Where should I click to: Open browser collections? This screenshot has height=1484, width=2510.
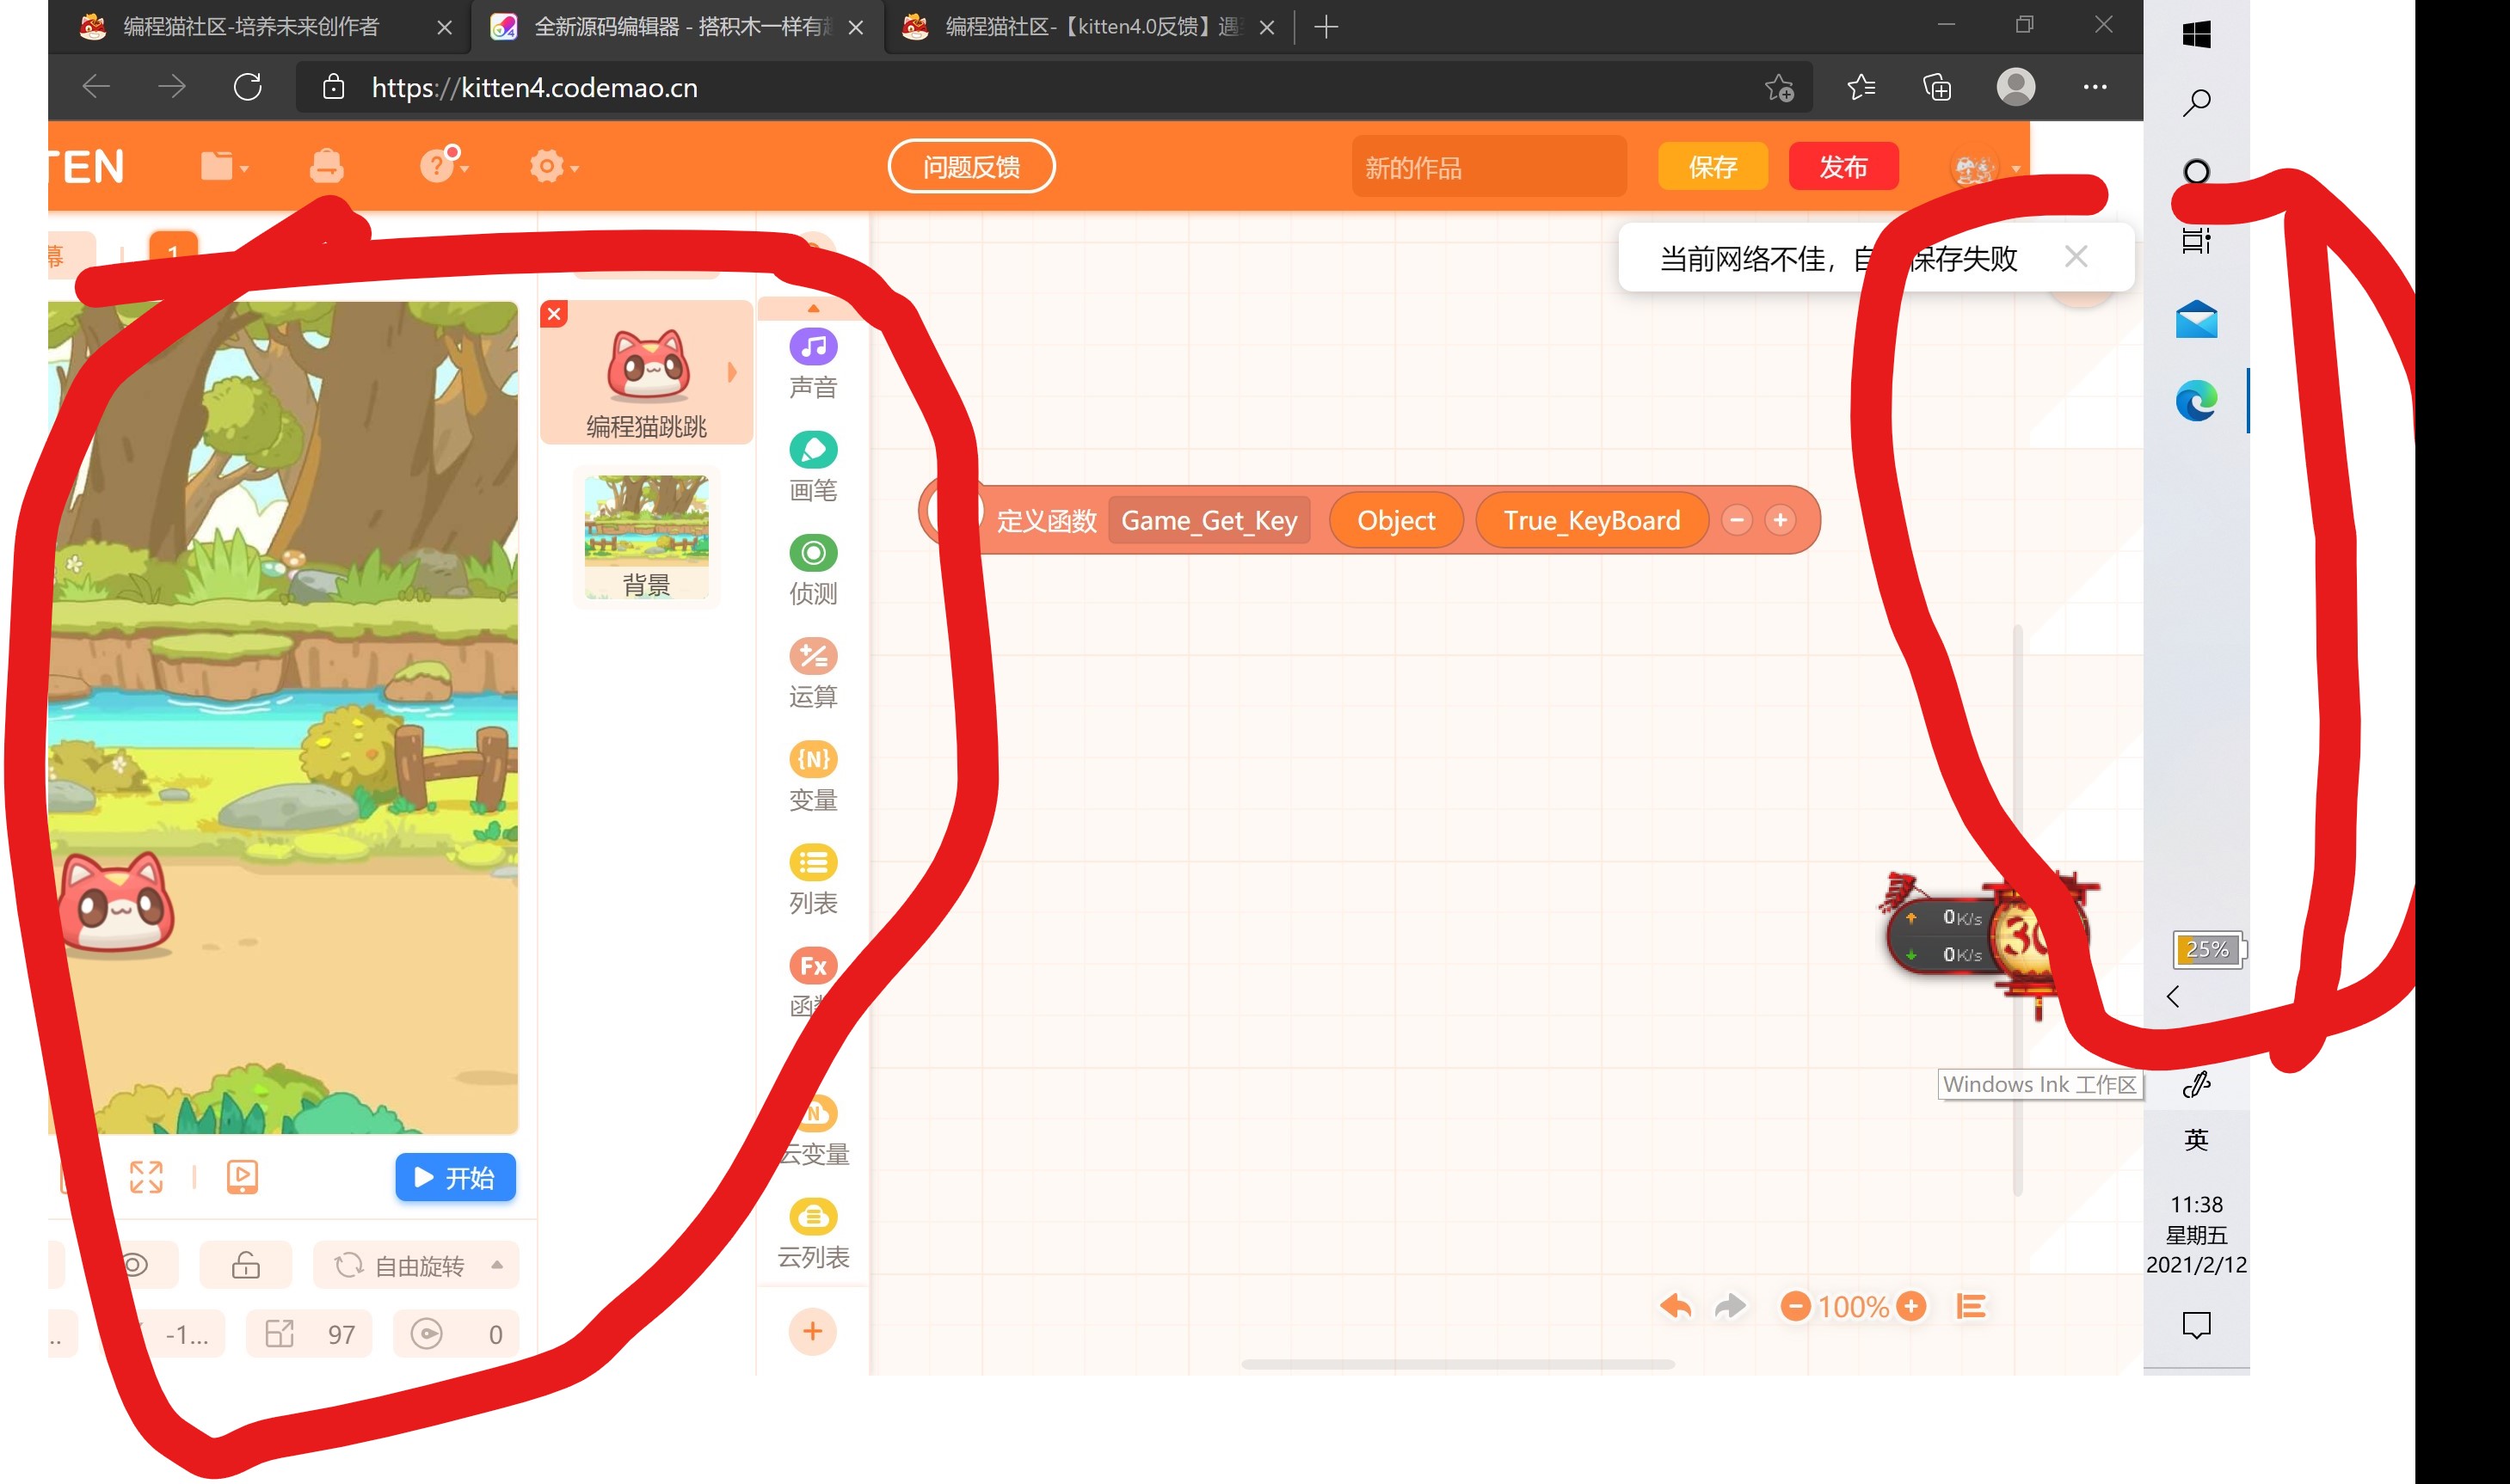pos(1937,87)
